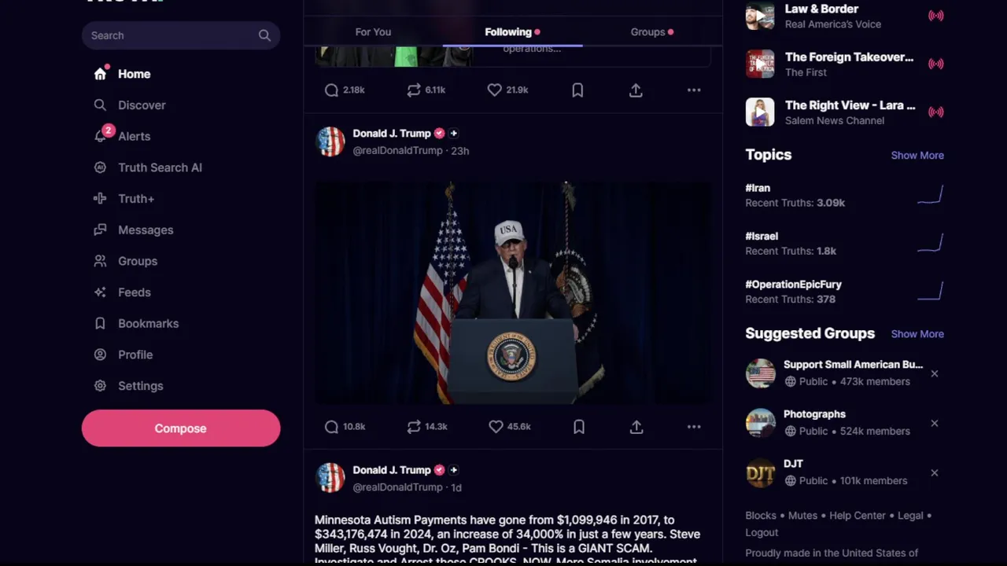1007x566 pixels.
Task: Click the Logout footer link
Action: pos(762,532)
